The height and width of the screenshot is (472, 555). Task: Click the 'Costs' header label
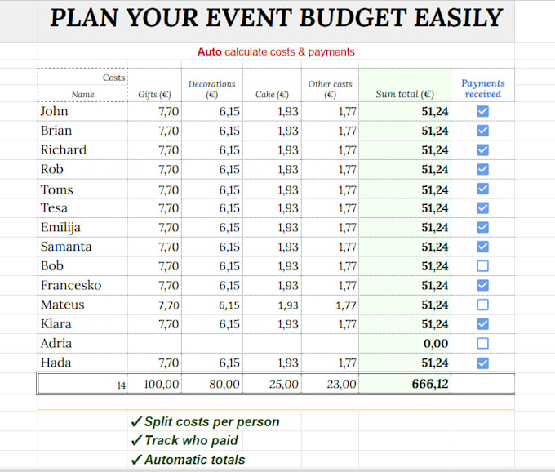[x=113, y=78]
